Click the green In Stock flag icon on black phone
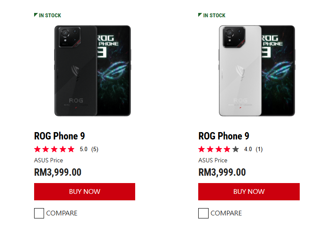The image size is (336, 234). [x=36, y=15]
